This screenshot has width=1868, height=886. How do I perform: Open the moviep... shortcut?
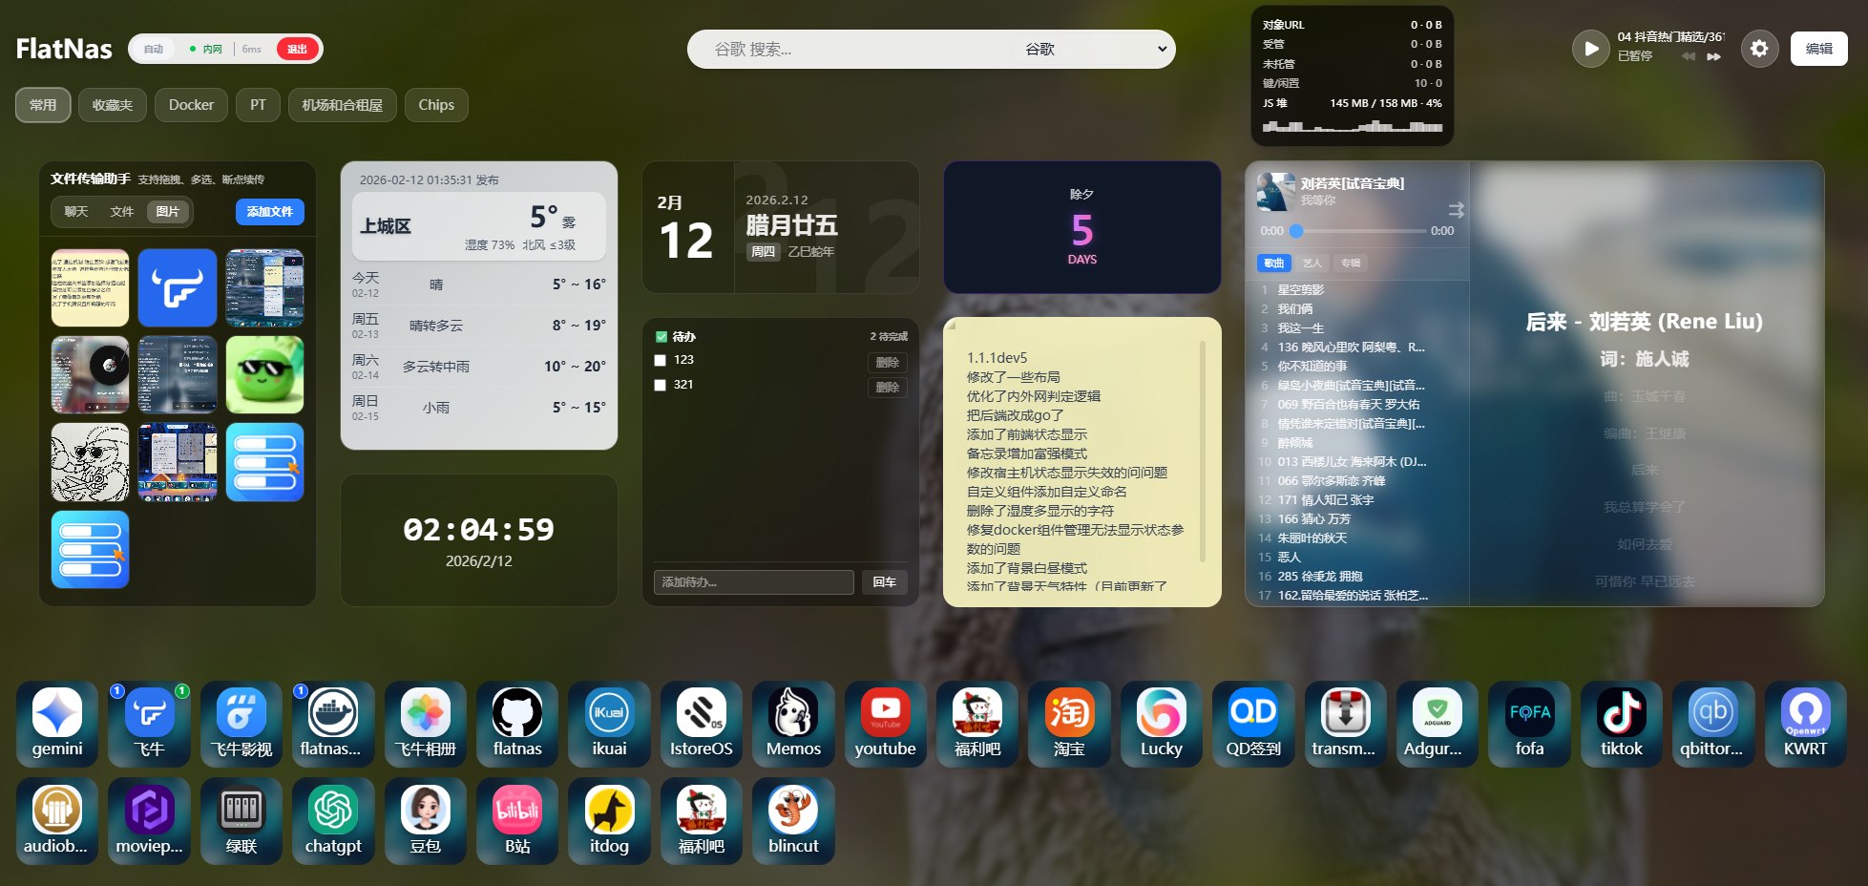(149, 821)
